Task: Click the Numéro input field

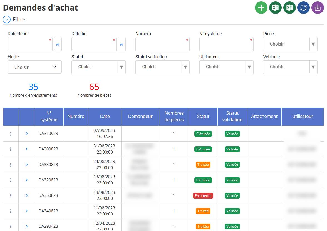Action: 162,44
